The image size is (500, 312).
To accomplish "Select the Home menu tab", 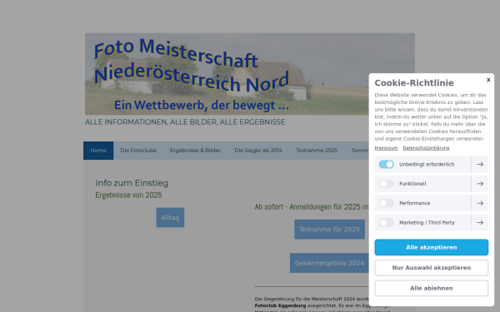I will (x=98, y=151).
